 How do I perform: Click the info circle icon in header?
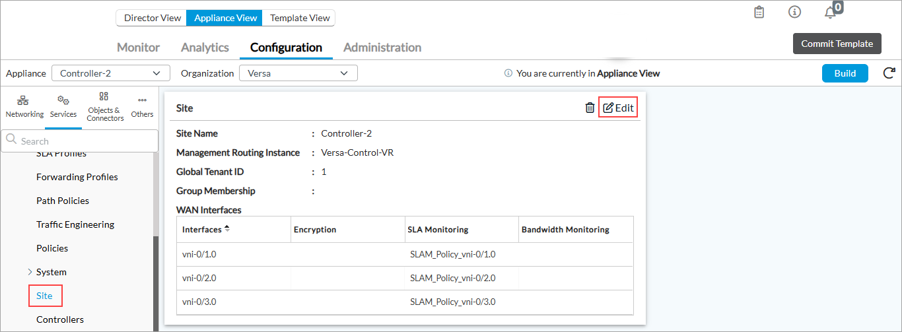click(795, 13)
